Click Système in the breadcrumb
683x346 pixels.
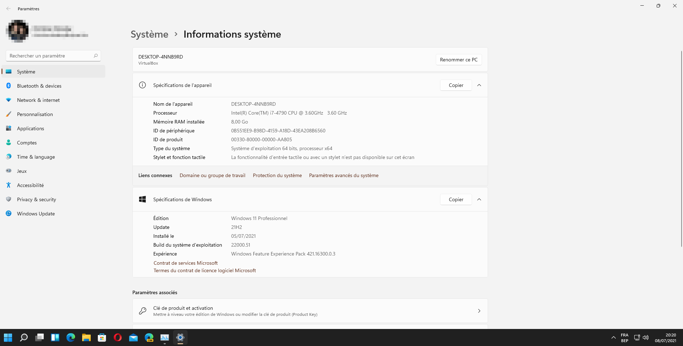click(x=149, y=34)
